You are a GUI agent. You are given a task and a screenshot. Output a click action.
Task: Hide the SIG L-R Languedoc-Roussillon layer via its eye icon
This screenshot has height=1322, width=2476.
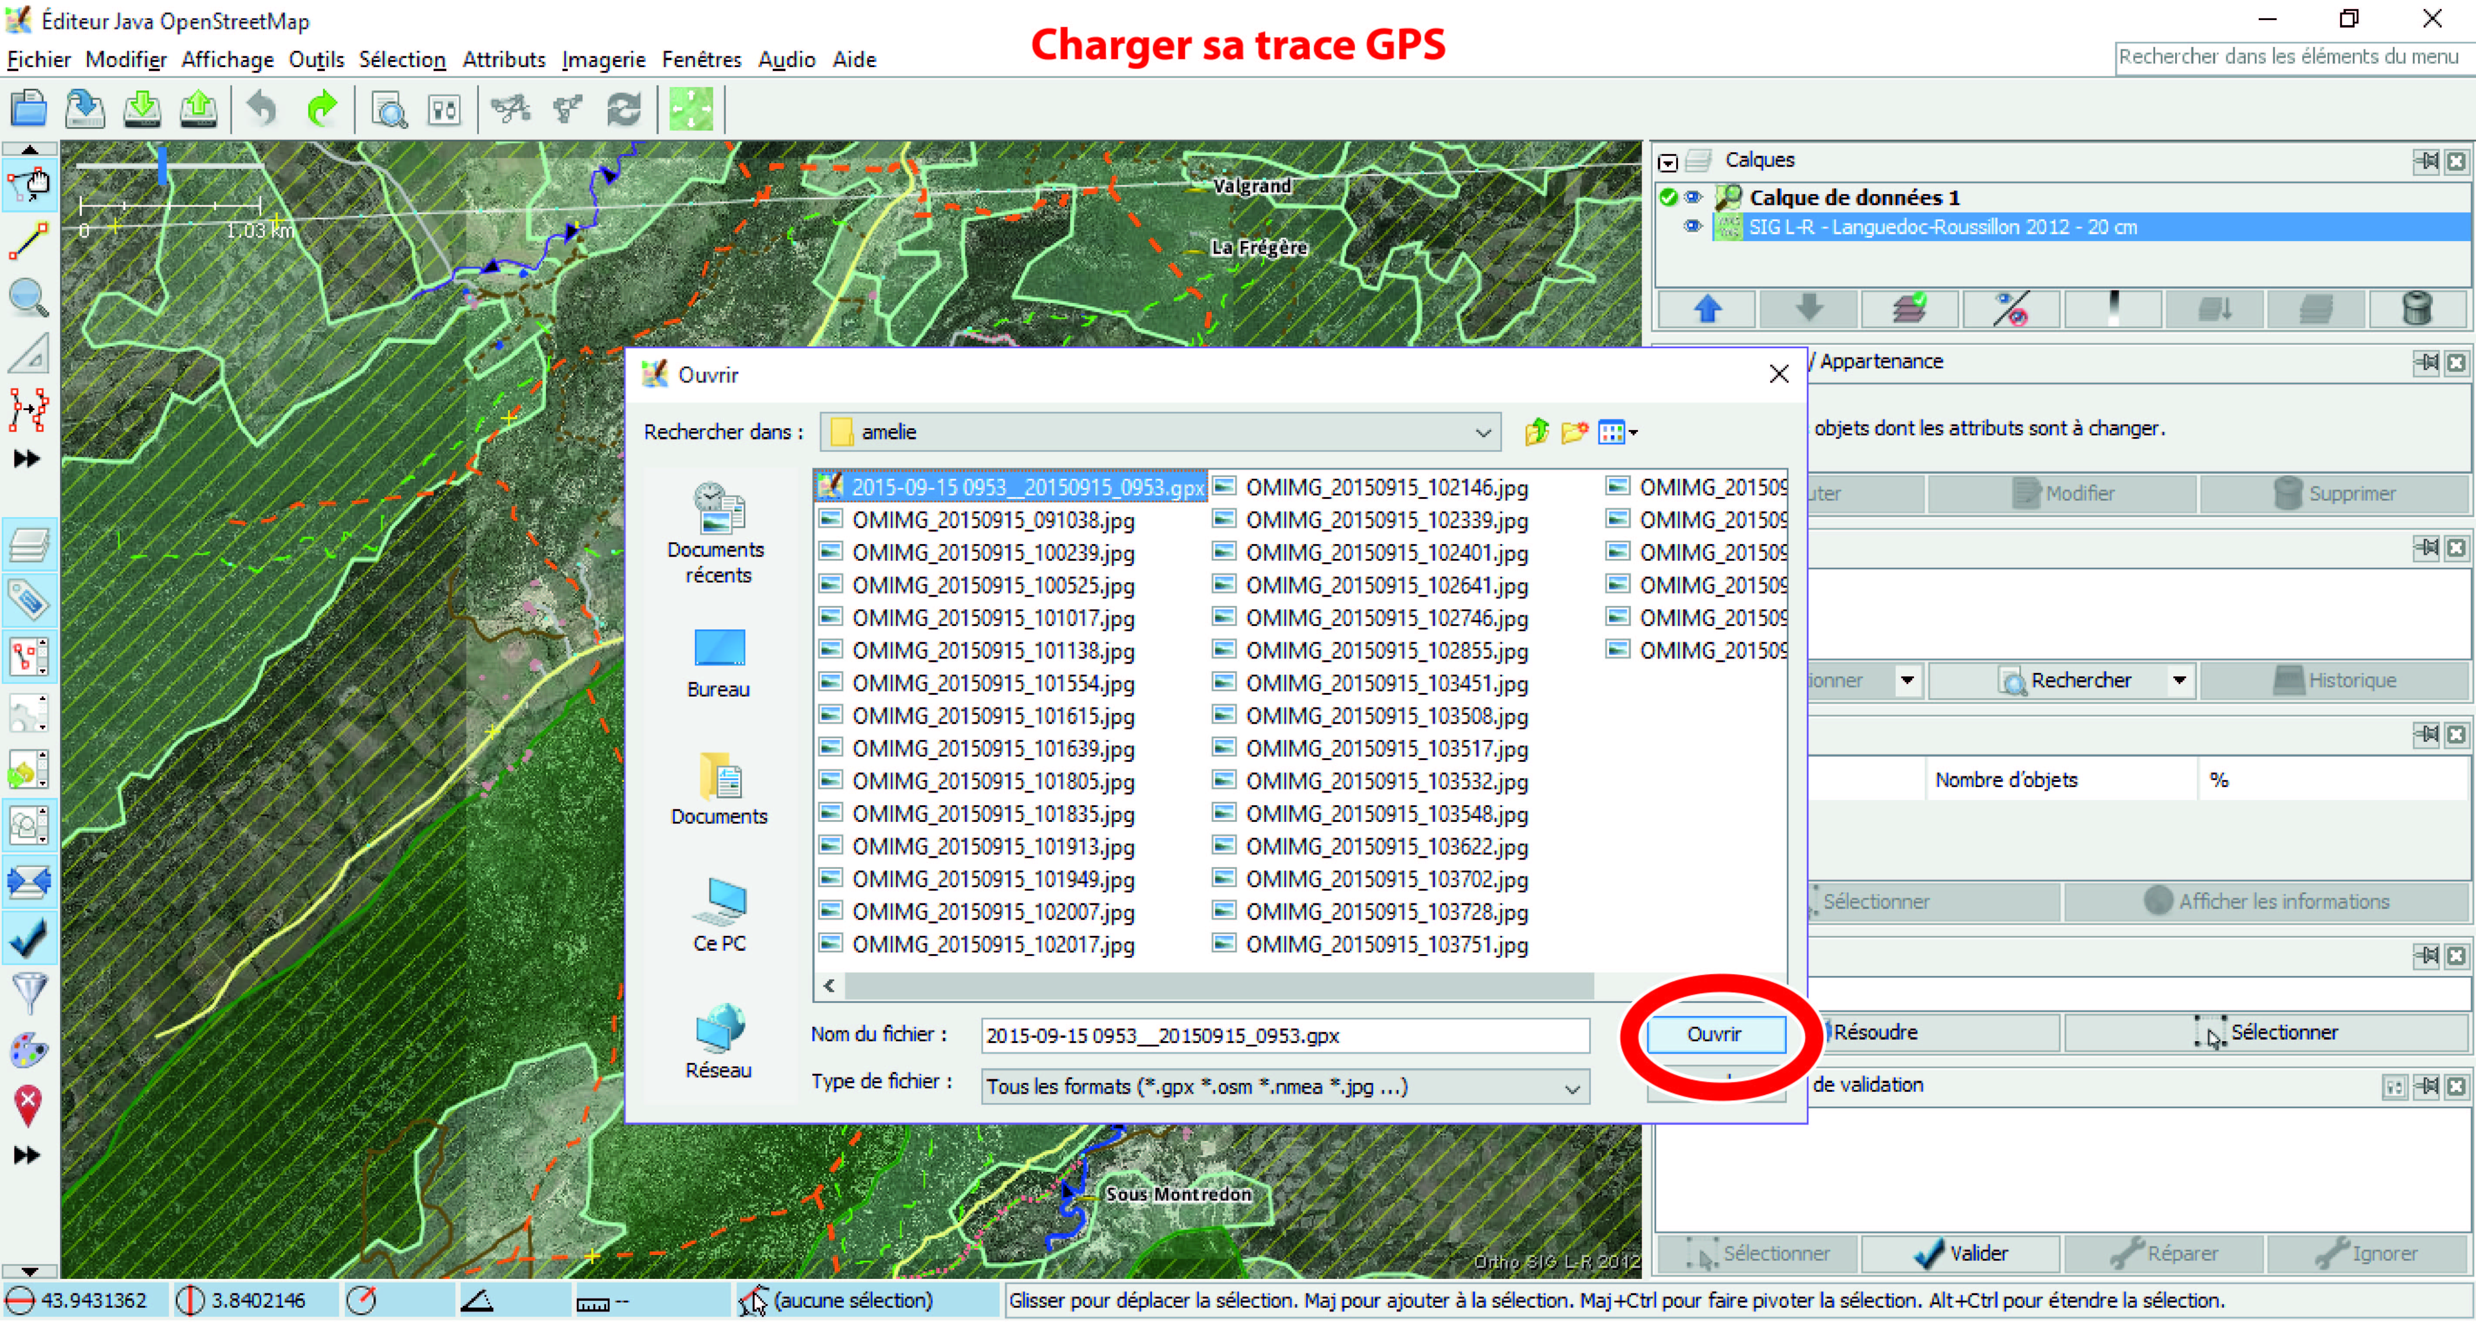(1693, 227)
